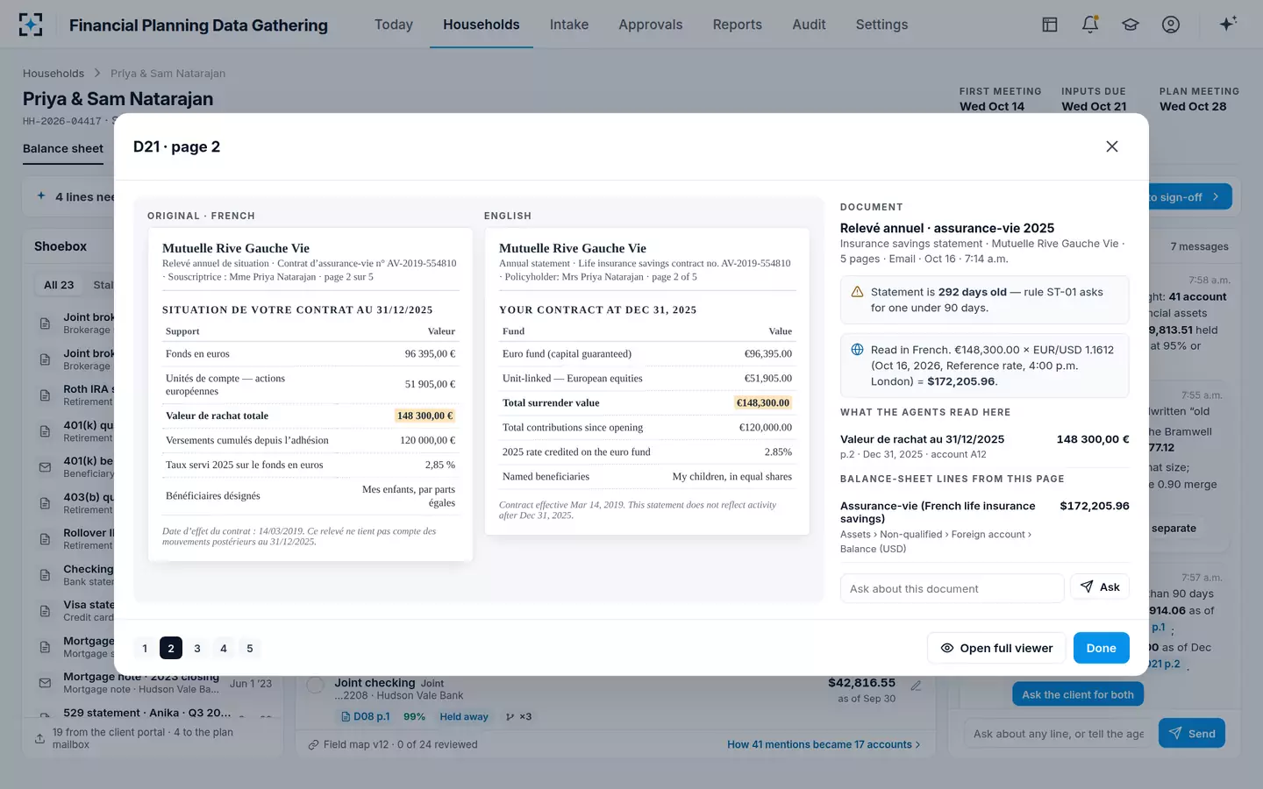Viewport: 1263px width, 789px height.
Task: Click the document icon beside Rollover in Shoebox
Action: tap(45, 539)
